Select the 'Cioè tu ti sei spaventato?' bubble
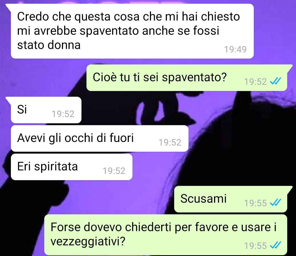The image size is (296, 256). coord(187,78)
